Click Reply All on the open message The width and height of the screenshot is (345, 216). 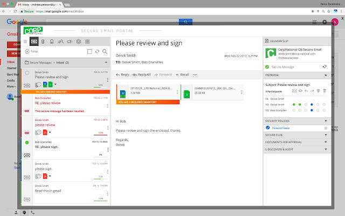pos(141,75)
